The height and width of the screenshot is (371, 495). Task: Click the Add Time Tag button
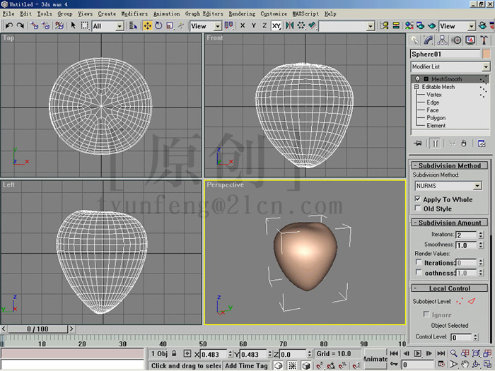[x=246, y=365]
